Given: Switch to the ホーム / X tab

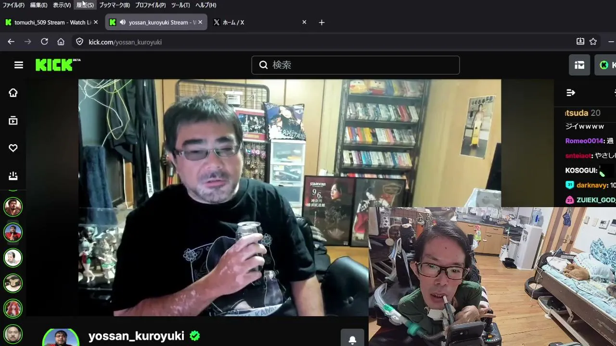Looking at the screenshot, I should [260, 22].
